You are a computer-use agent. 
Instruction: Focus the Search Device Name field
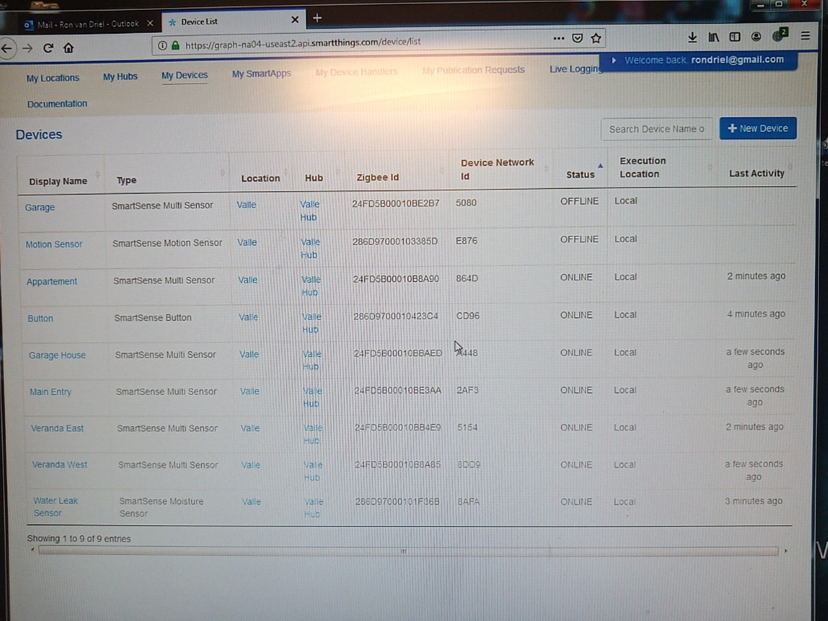coord(657,129)
